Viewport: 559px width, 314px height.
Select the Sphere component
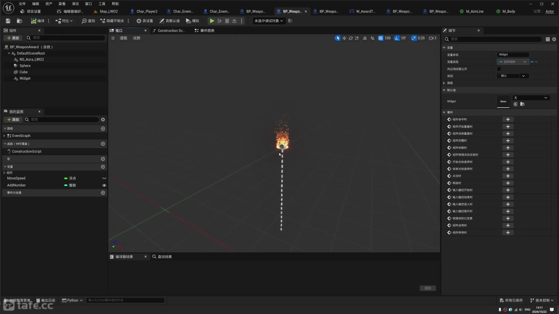[x=25, y=66]
